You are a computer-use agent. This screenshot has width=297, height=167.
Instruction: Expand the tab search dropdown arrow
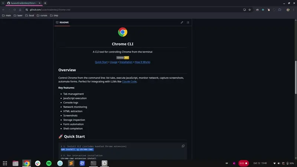[3, 3]
